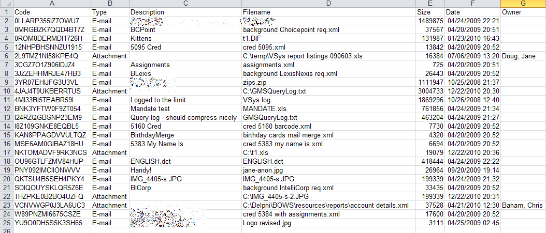This screenshot has height=233, width=546.
Task: Click code cell NKTOMADVF9RK3NCS
Action: point(52,152)
